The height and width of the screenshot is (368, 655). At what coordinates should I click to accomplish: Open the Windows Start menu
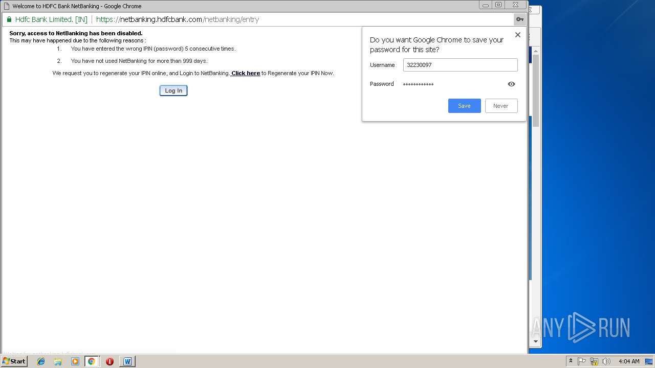tap(14, 361)
